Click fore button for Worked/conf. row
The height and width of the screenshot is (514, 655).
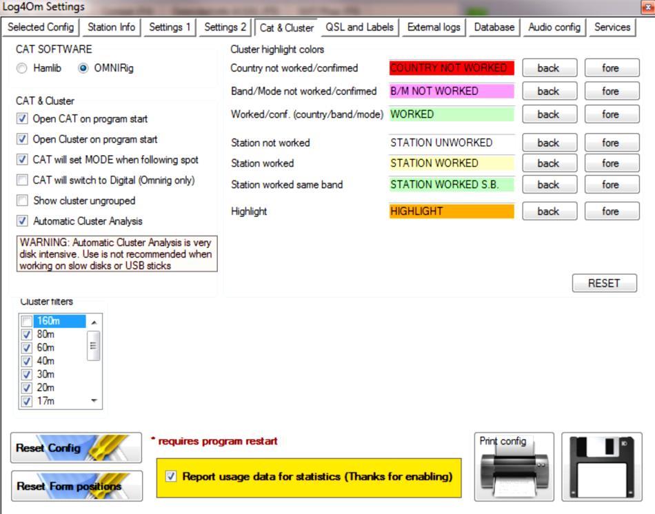click(612, 114)
